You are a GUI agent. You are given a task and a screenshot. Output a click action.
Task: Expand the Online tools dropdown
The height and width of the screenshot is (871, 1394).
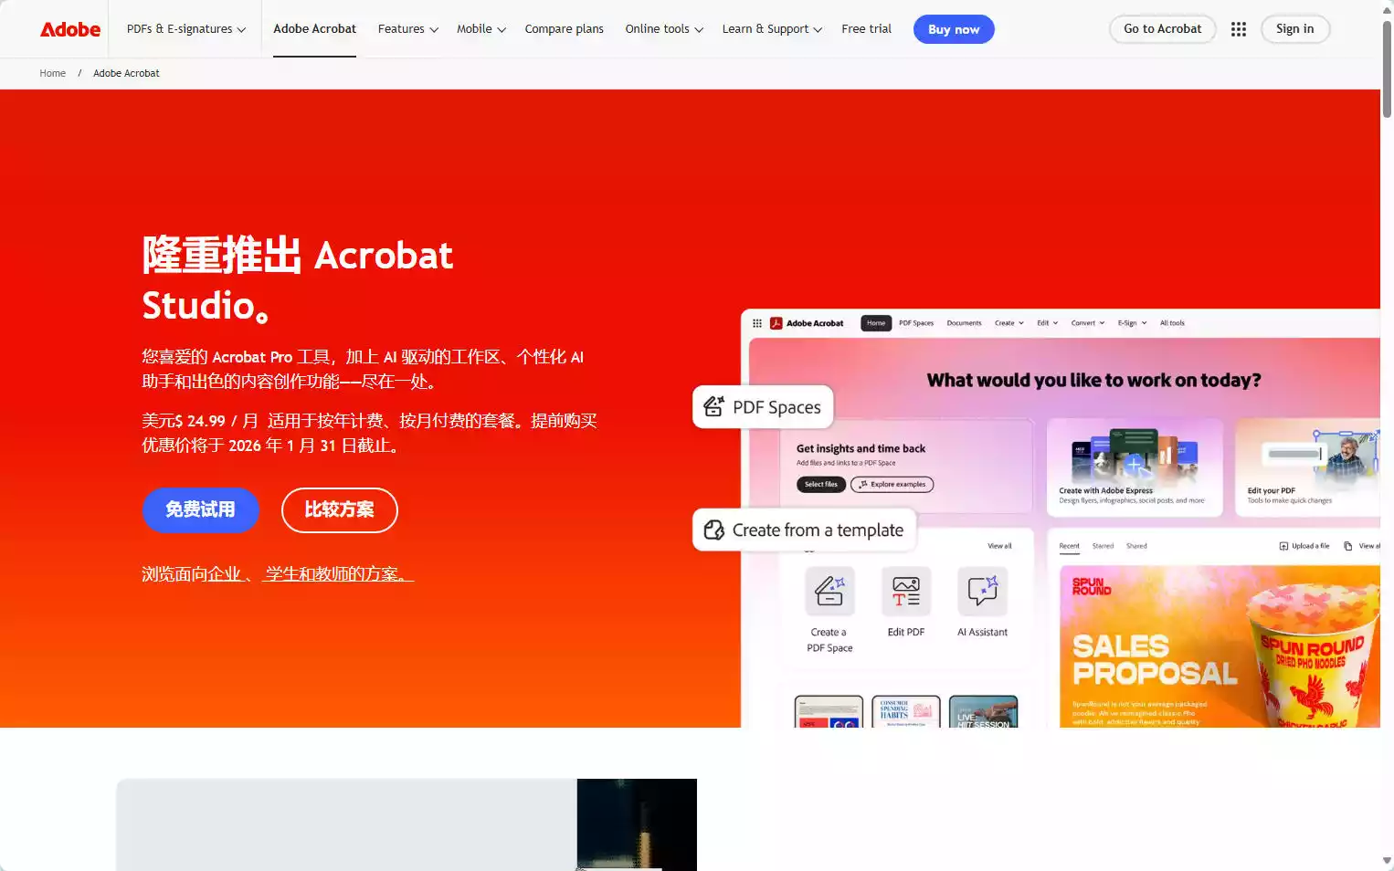tap(664, 29)
